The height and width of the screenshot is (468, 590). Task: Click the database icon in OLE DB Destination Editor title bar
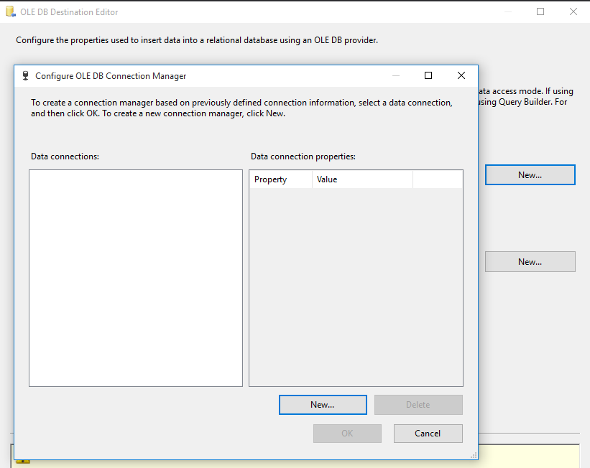click(10, 11)
